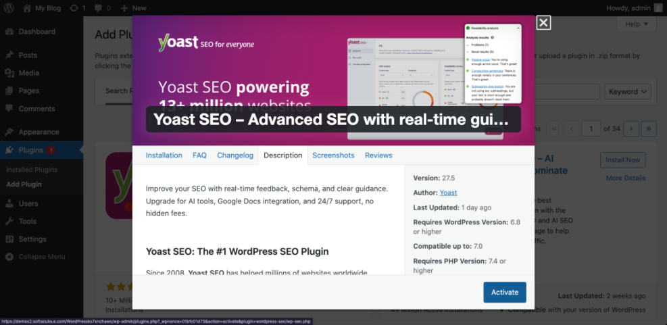Open the Screenshots tab
This screenshot has height=325, width=667.
(x=334, y=155)
